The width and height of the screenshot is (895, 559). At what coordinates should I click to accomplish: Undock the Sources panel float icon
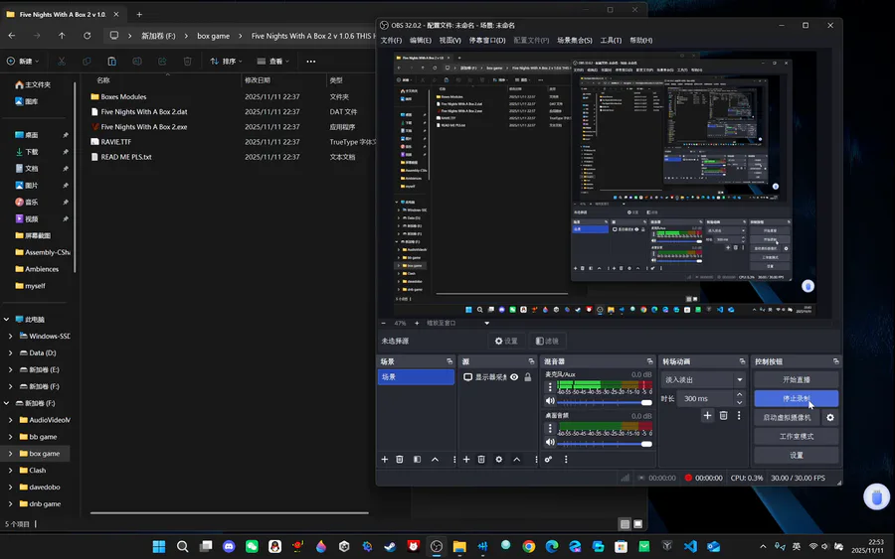pyautogui.click(x=531, y=361)
